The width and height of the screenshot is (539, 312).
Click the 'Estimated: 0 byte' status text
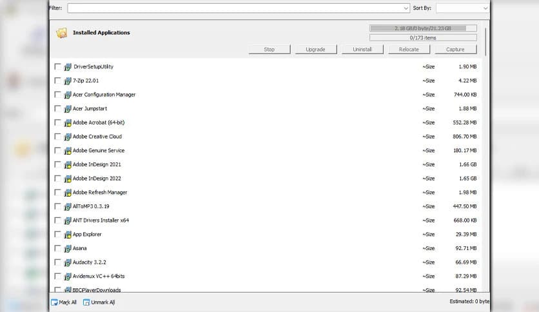[469, 301]
